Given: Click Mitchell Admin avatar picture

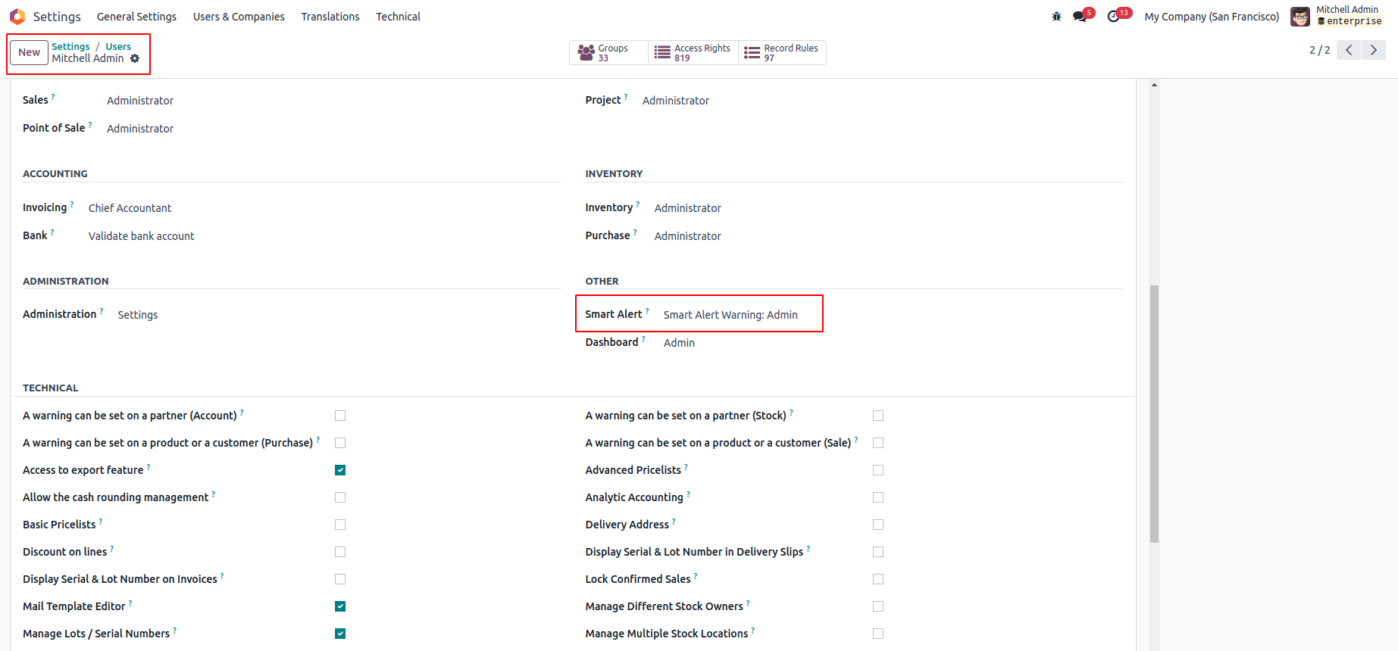Looking at the screenshot, I should pyautogui.click(x=1300, y=17).
